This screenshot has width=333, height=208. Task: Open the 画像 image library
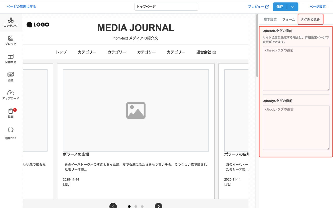click(x=11, y=77)
